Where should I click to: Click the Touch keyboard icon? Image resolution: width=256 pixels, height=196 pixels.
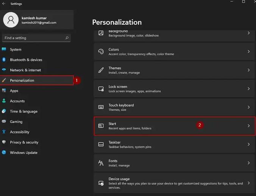101,107
